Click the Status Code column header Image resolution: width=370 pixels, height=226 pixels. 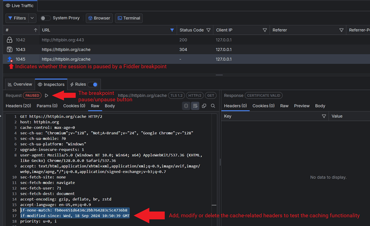pos(191,30)
